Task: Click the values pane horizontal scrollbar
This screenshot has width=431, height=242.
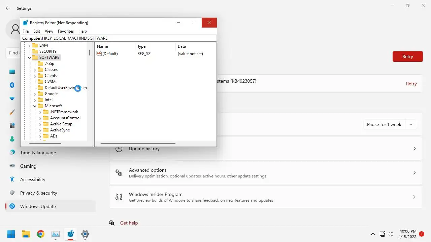Action: click(x=138, y=144)
